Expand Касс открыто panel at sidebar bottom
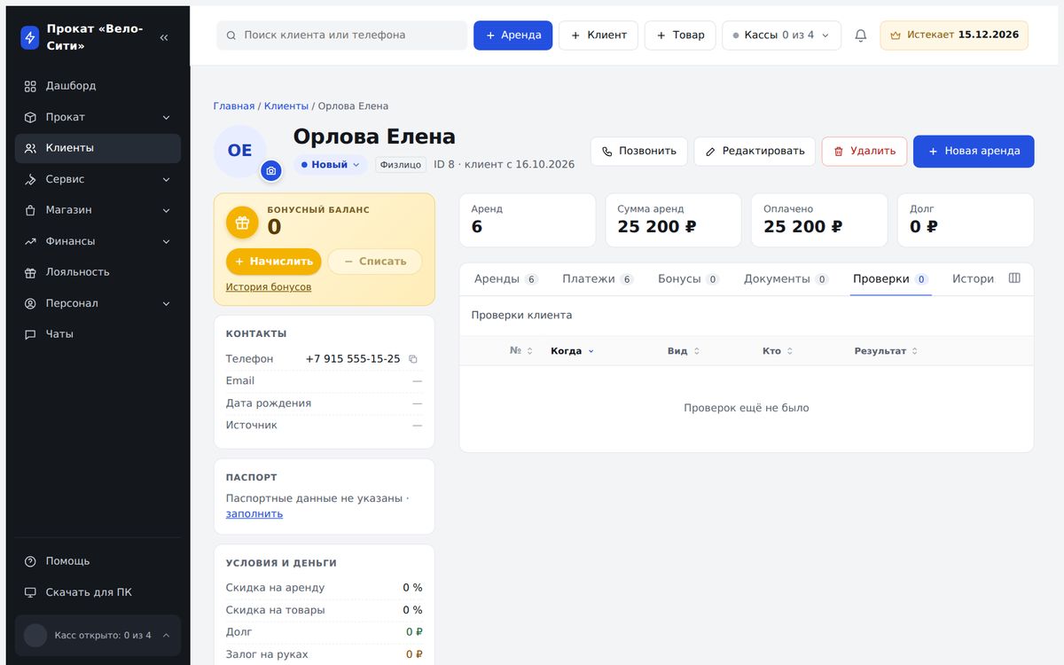Image resolution: width=1064 pixels, height=665 pixels. 98,636
